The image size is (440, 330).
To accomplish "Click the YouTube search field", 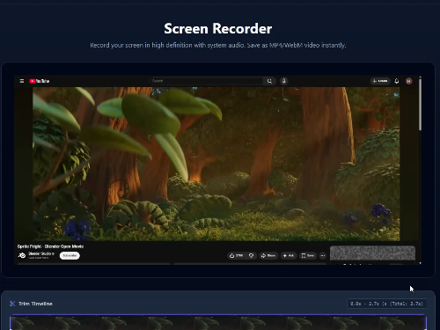I will (206, 81).
